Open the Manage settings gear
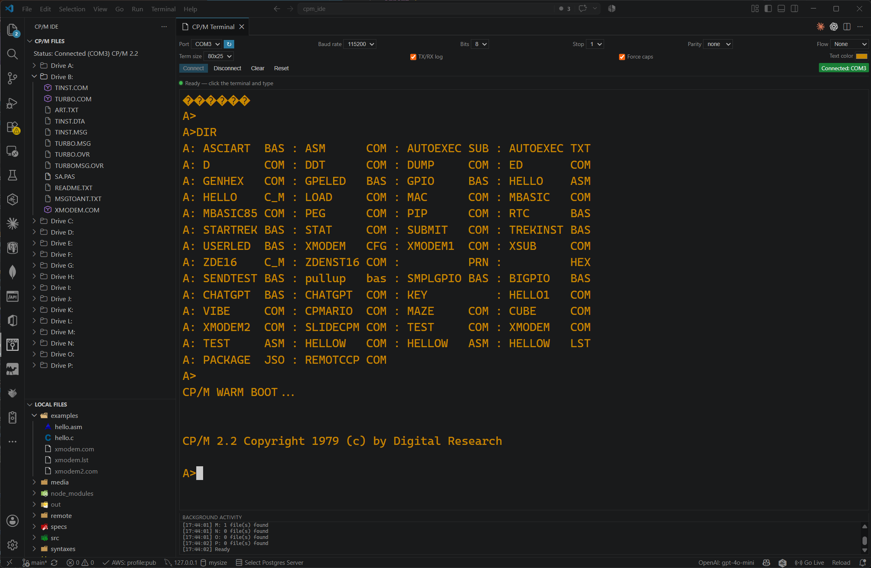 coord(13,545)
